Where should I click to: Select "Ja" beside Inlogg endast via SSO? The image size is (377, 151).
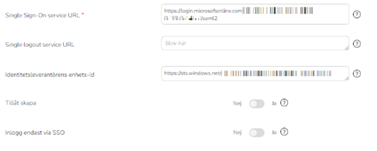(x=274, y=132)
